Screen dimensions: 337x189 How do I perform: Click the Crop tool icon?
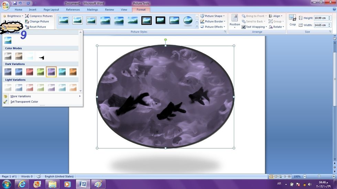[x=292, y=19]
